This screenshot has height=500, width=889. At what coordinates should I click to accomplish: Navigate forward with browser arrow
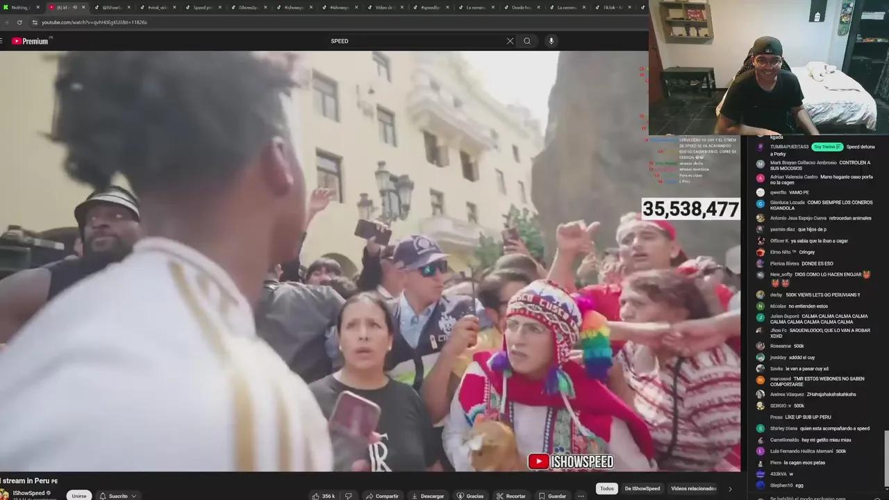click(7, 22)
